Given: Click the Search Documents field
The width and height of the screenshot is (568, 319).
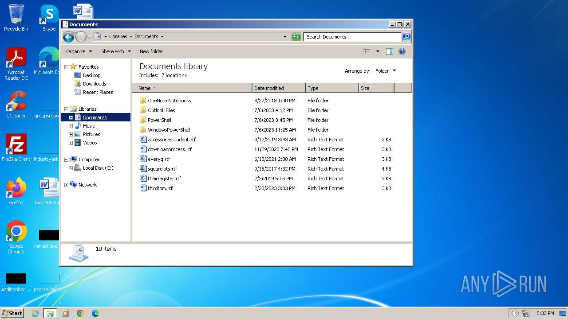Looking at the screenshot, I should [x=353, y=37].
